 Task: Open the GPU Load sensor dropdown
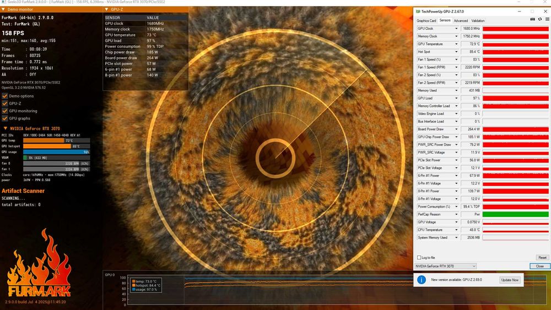[x=456, y=98]
